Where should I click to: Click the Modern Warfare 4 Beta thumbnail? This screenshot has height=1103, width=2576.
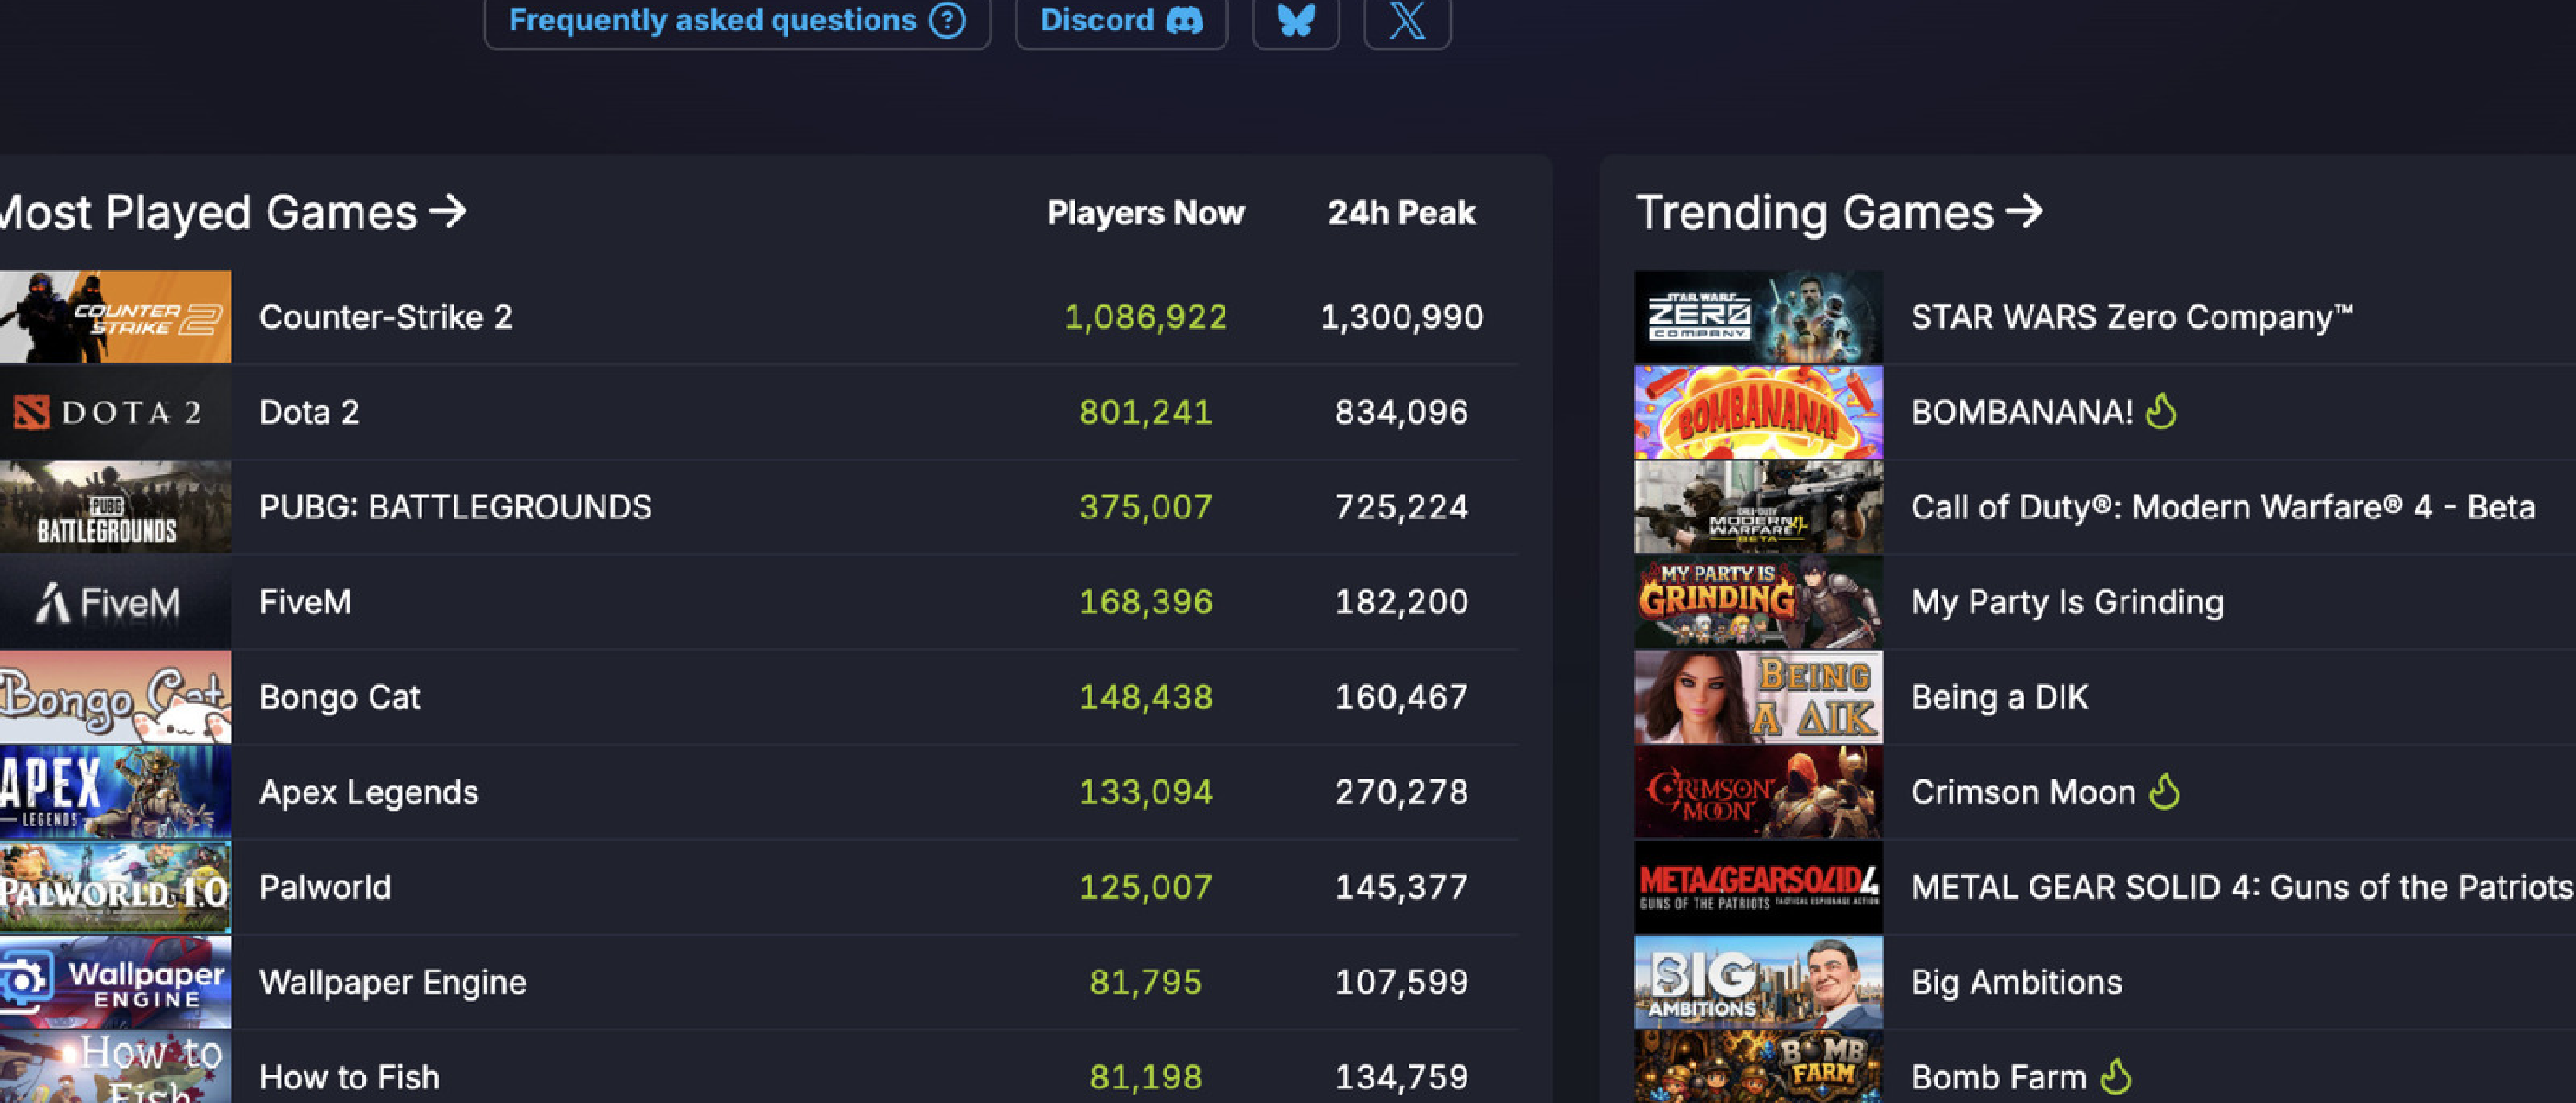click(1758, 506)
